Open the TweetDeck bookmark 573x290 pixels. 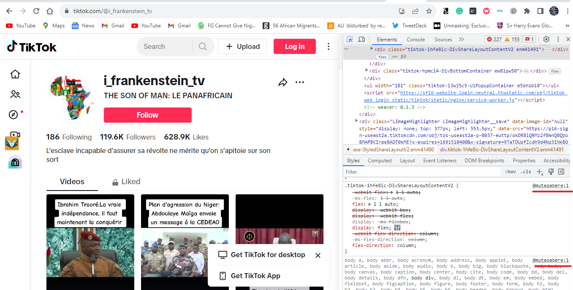pyautogui.click(x=410, y=26)
